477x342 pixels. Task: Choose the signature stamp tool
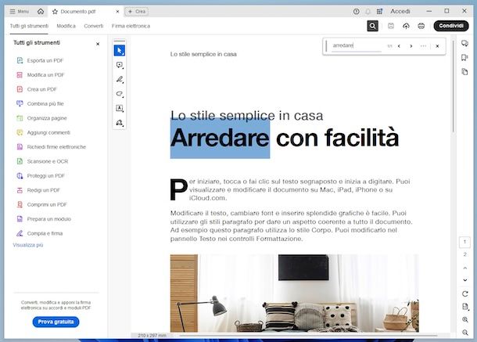pos(119,123)
